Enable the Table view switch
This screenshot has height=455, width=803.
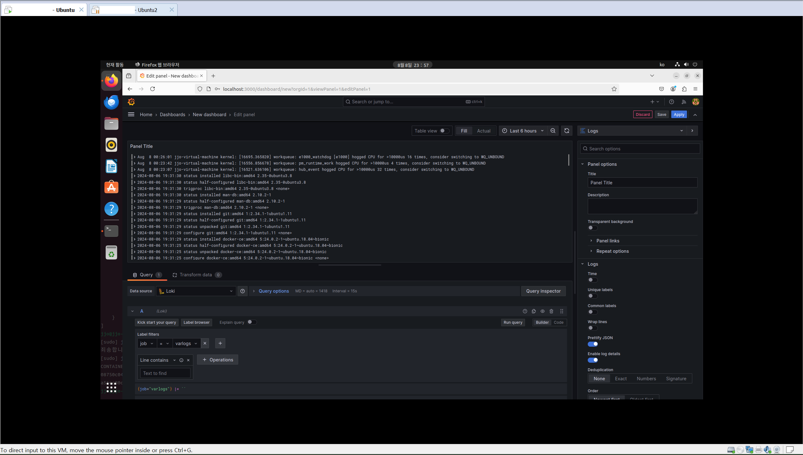444,131
